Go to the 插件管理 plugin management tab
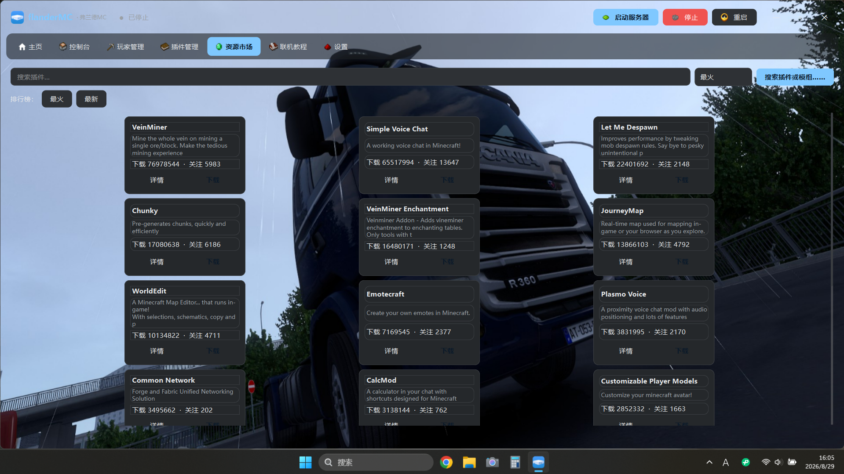Screen dimensions: 844x474 click(x=179, y=47)
